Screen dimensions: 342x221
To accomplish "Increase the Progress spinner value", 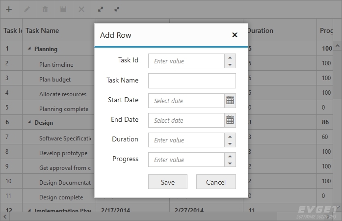I will coord(230,156).
